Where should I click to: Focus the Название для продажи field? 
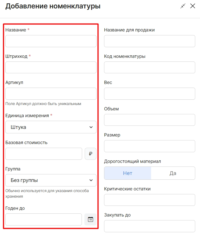tap(150, 41)
